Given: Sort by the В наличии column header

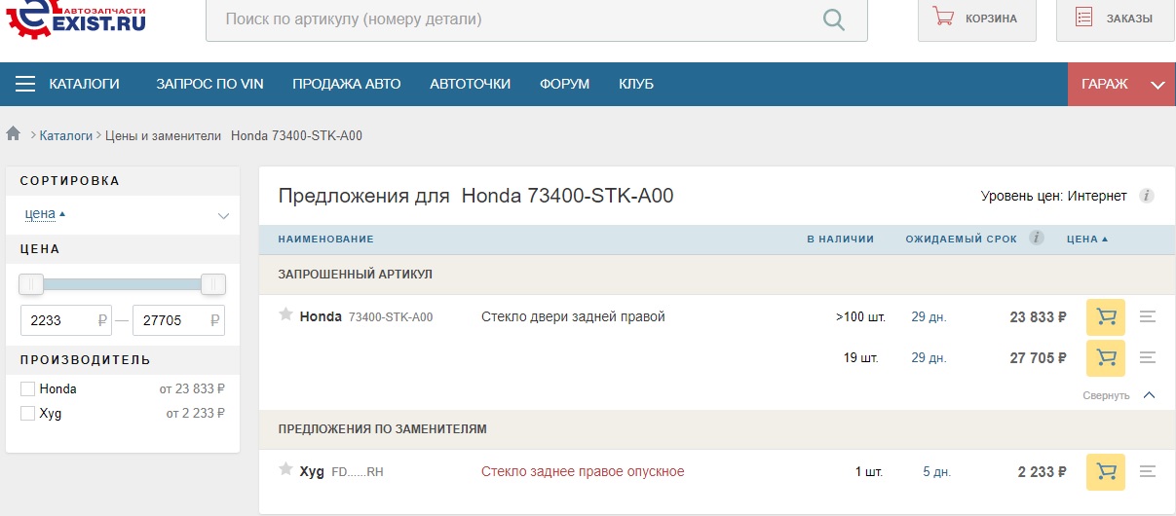Looking at the screenshot, I should pyautogui.click(x=840, y=240).
